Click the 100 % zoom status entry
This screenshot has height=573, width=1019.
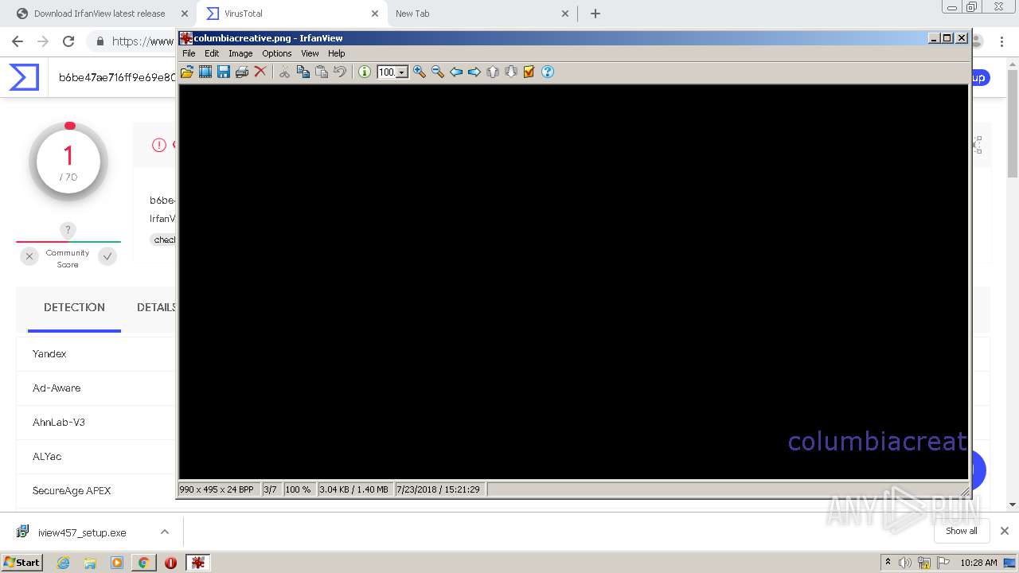click(298, 489)
